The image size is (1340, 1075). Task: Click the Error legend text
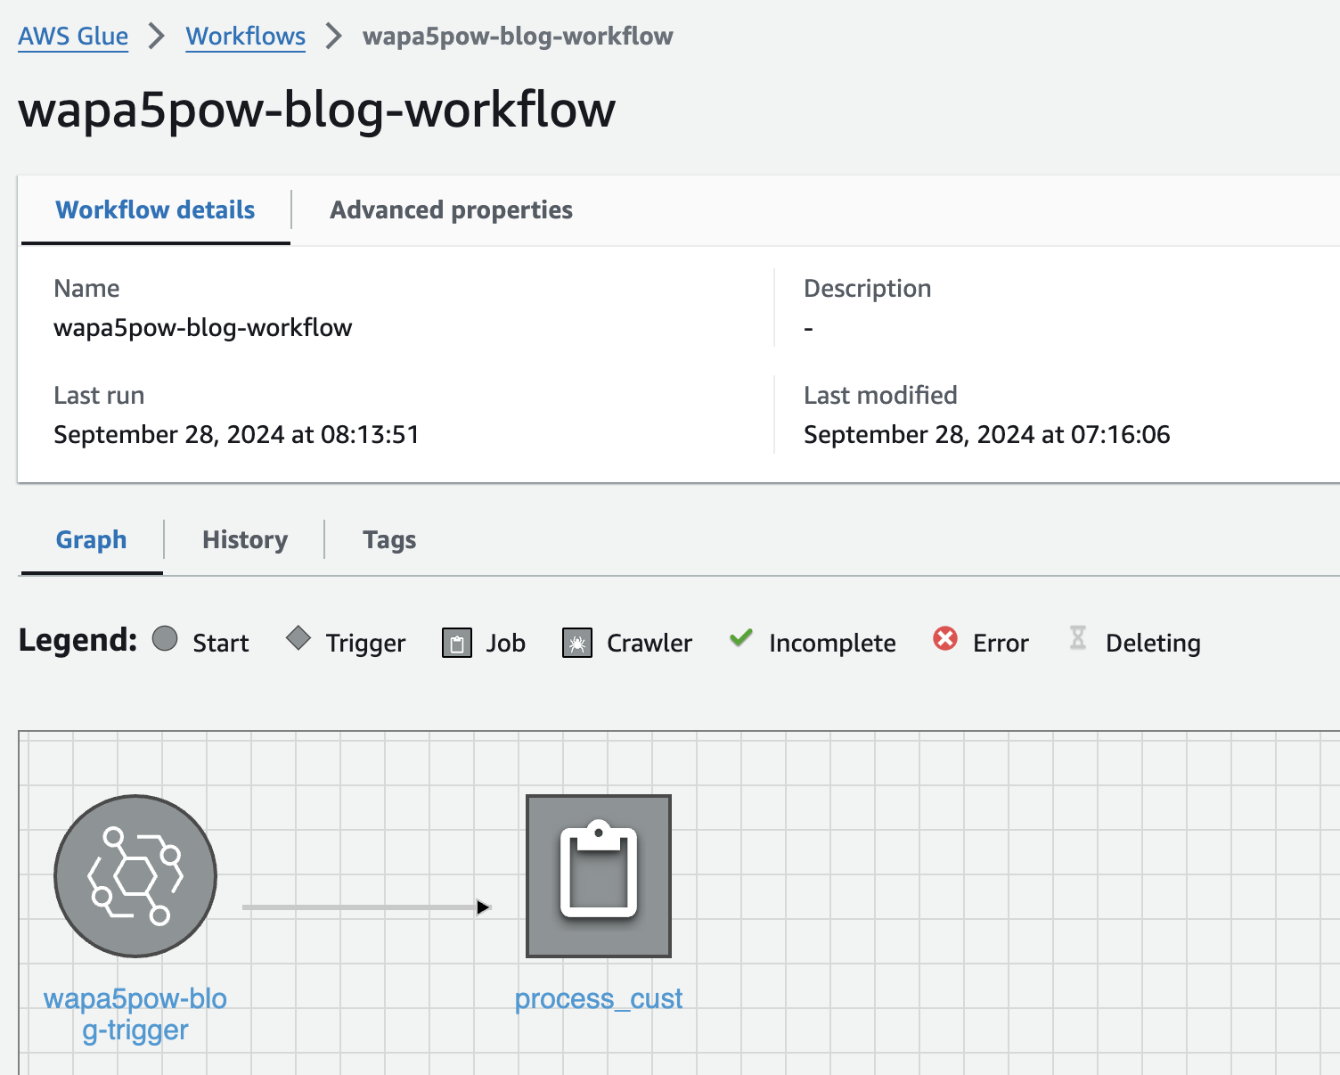(1001, 644)
